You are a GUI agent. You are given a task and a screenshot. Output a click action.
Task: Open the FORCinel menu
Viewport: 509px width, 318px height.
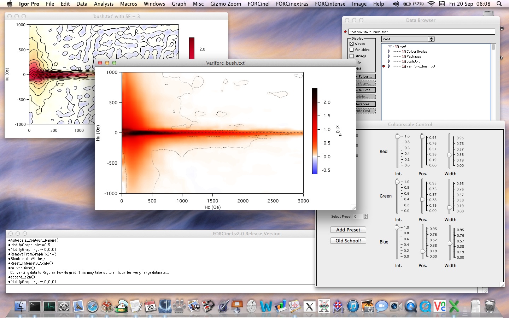(258, 4)
